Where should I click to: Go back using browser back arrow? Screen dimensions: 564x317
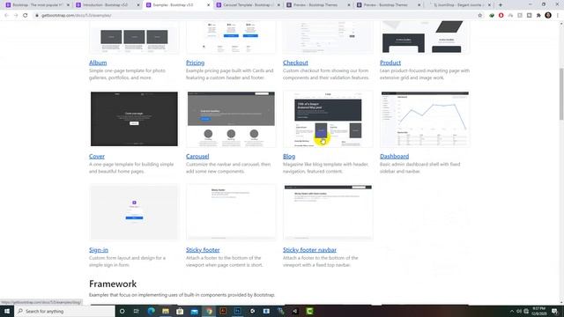(x=6, y=16)
